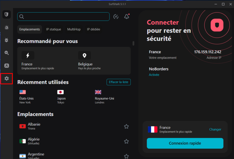Connect to Japon Tokyo
This screenshot has height=159, width=234.
(x=61, y=97)
